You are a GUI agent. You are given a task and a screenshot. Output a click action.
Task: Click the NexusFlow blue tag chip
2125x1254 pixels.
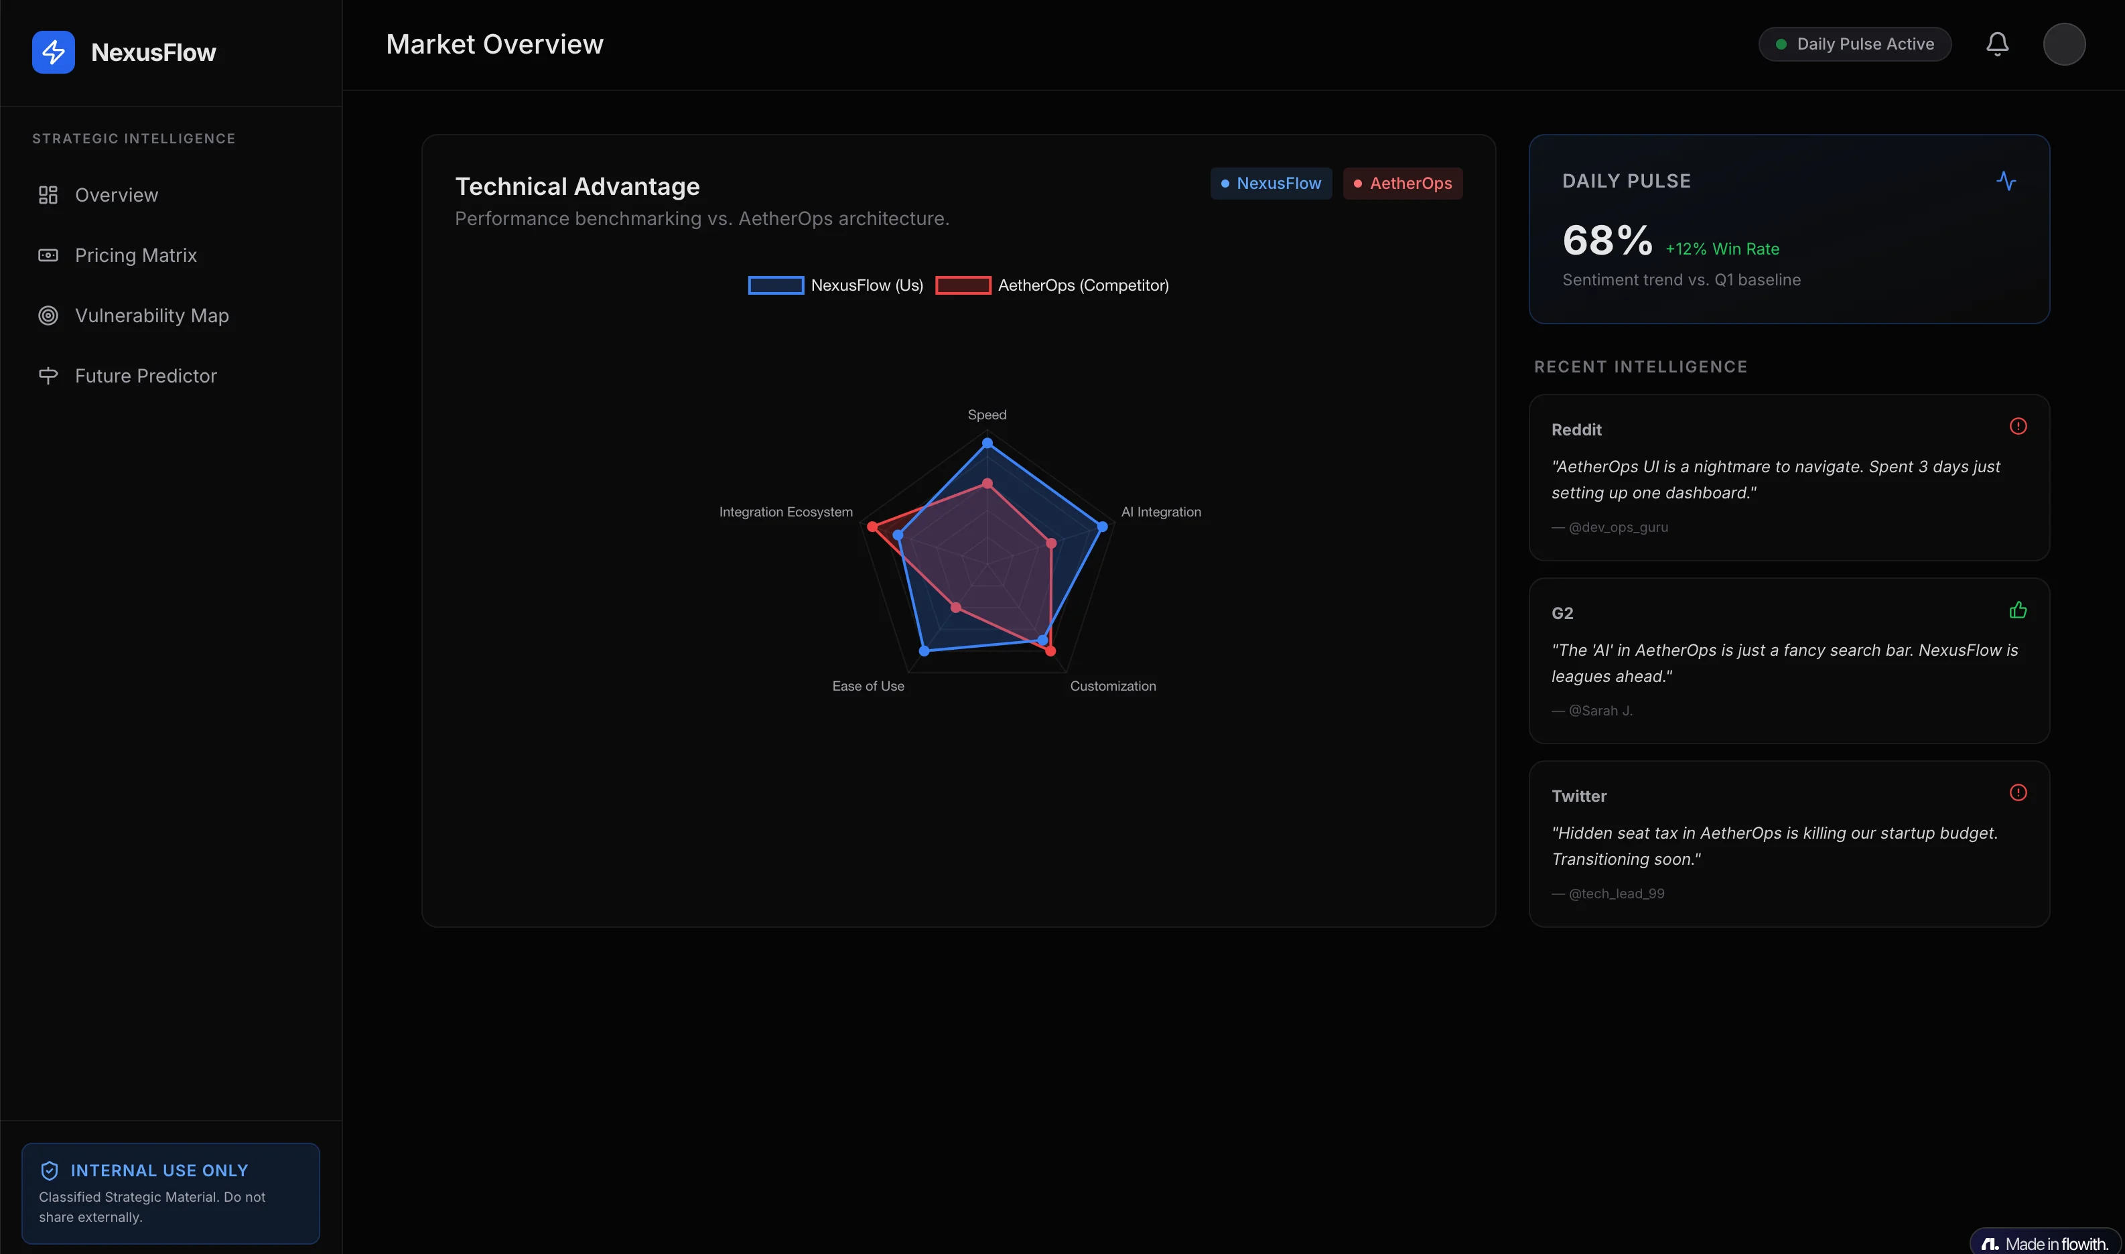pos(1271,184)
